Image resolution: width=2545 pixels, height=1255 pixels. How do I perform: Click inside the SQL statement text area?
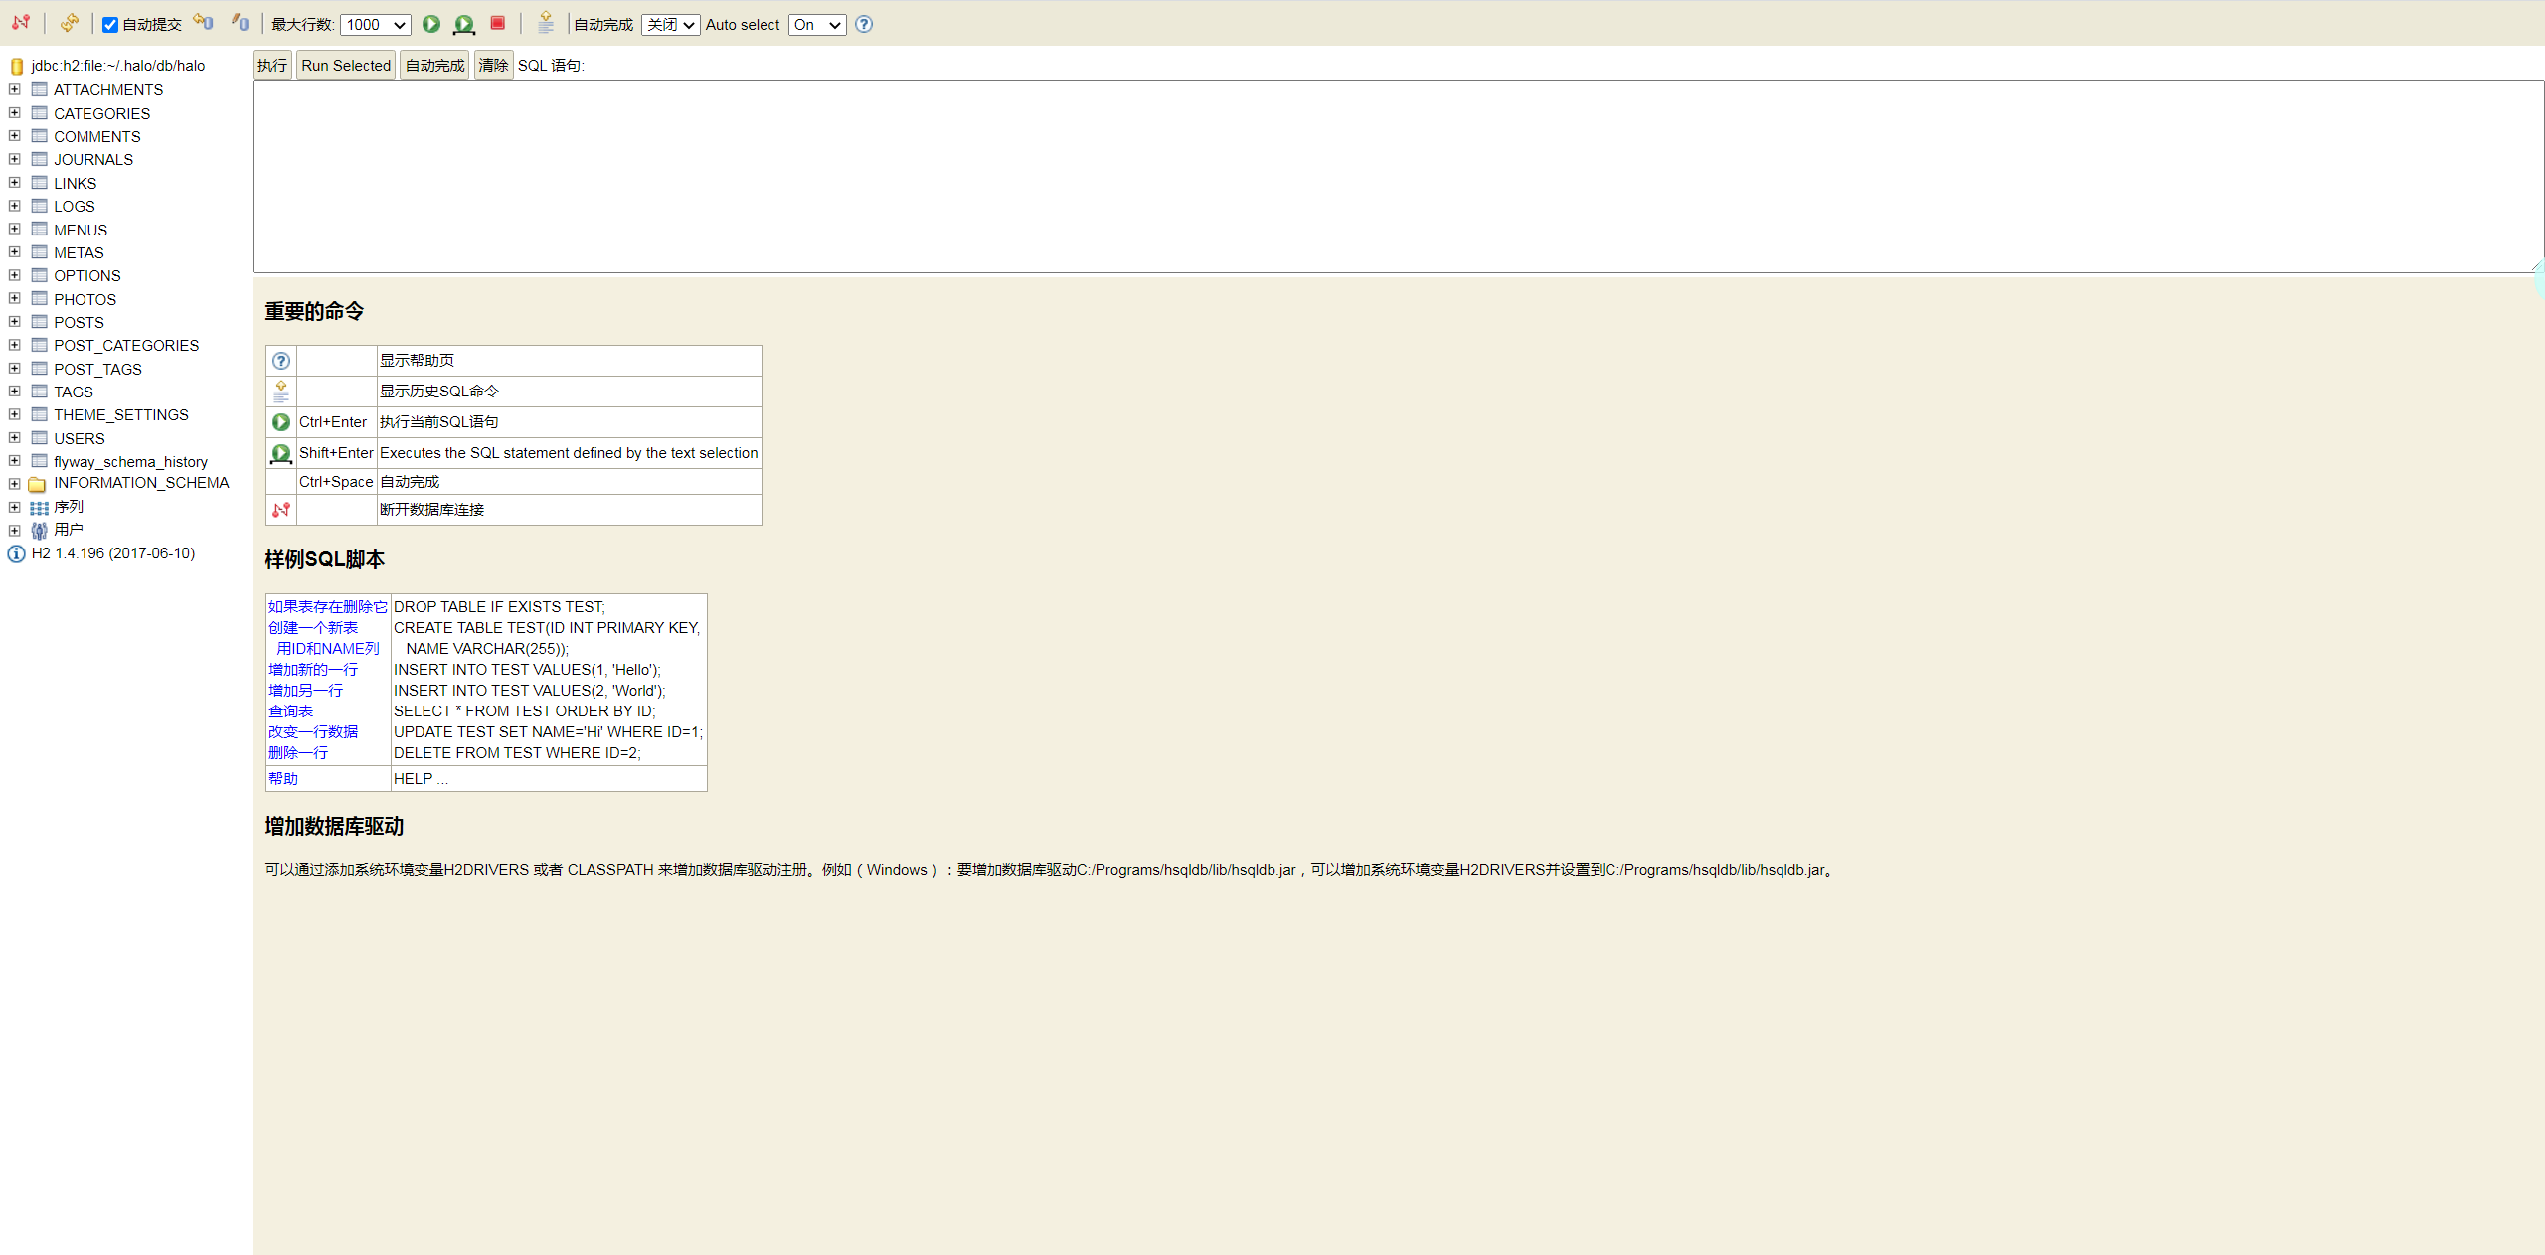point(1392,177)
